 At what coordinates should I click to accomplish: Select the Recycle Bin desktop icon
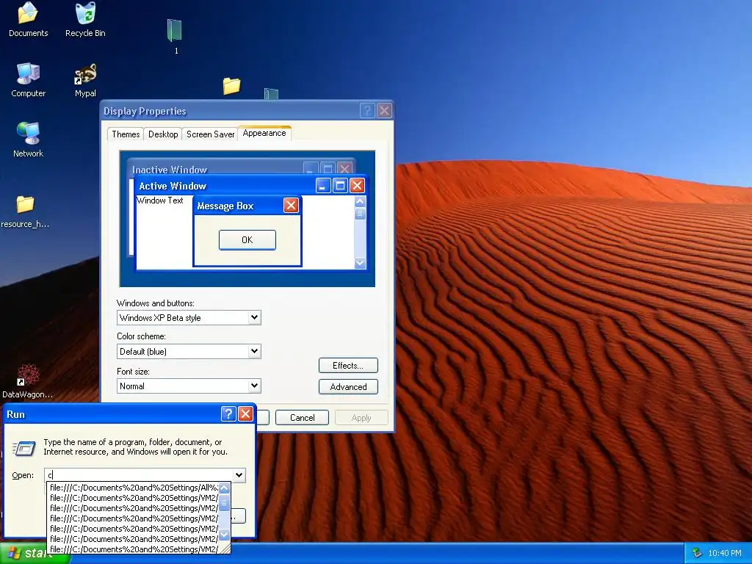85,19
